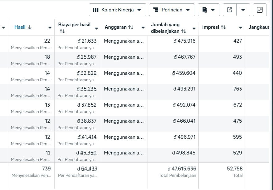Expand the Jumlah yang dibelanjakan column menu

pos(194,28)
